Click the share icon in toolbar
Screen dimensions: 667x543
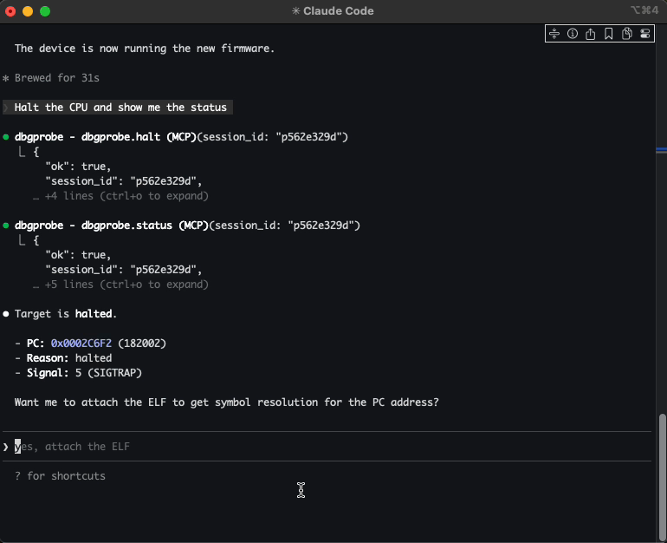point(591,34)
